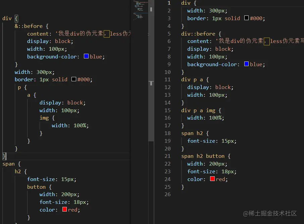Open the black #000 swatch on line 3

click(246, 18)
